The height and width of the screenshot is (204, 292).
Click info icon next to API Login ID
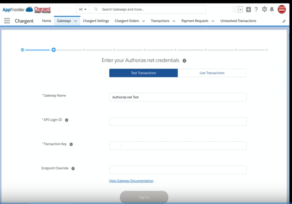click(67, 120)
